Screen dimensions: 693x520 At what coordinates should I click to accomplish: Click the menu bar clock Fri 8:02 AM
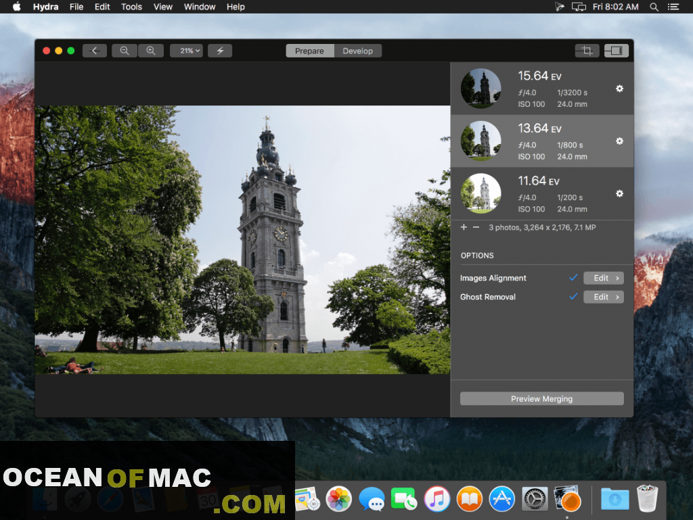pyautogui.click(x=615, y=7)
